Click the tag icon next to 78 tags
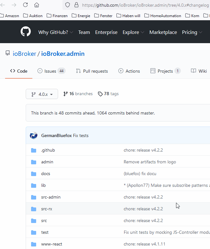This screenshot has height=249, width=210. (x=100, y=94)
